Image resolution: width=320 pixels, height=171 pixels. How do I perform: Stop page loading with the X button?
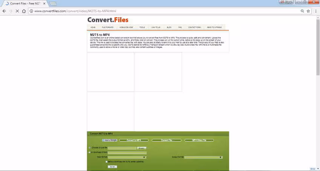(x=17, y=11)
